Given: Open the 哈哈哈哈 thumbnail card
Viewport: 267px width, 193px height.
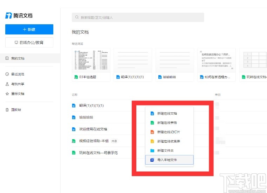Looking at the screenshot, I should (x=174, y=65).
